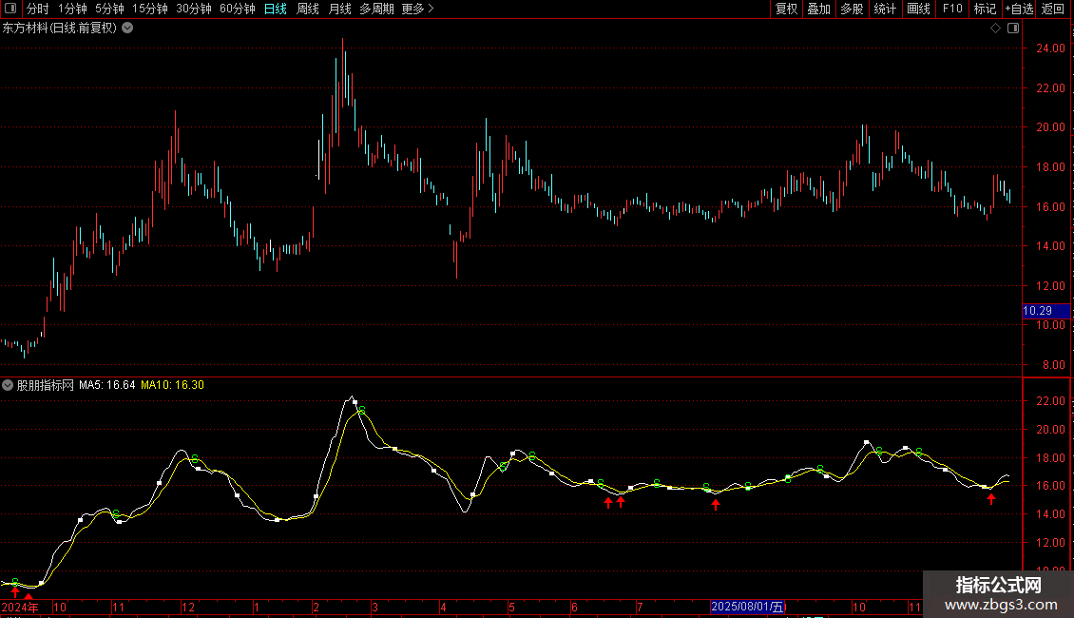Open 多股 multi-stock view
1074x618 pixels.
pyautogui.click(x=852, y=9)
